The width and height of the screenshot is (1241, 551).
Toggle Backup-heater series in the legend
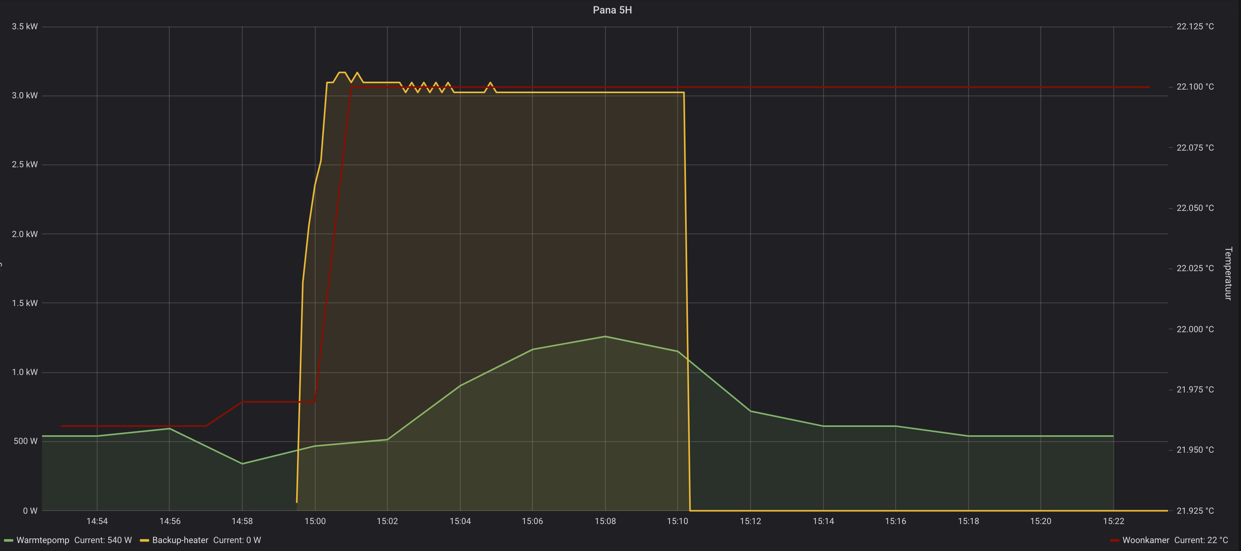coord(180,540)
